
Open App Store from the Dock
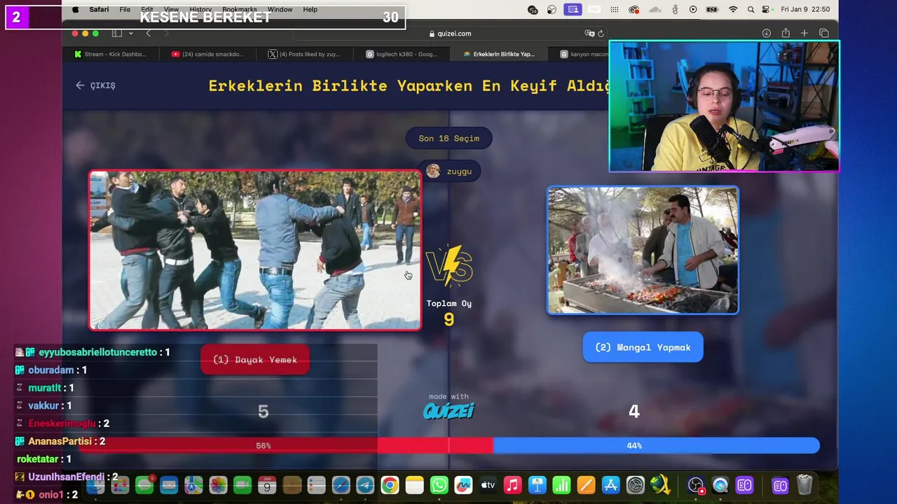coord(611,485)
